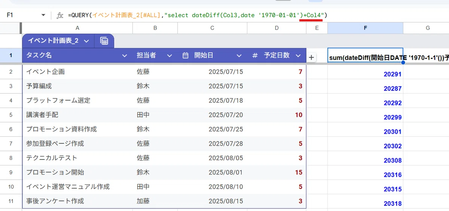Screen dimensions: 449x211
Task: Open the 予定日数 column dropdown
Action: pyautogui.click(x=298, y=56)
